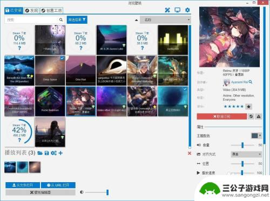
Task: Open the alignment 覆盖 combo box
Action: (x=246, y=154)
